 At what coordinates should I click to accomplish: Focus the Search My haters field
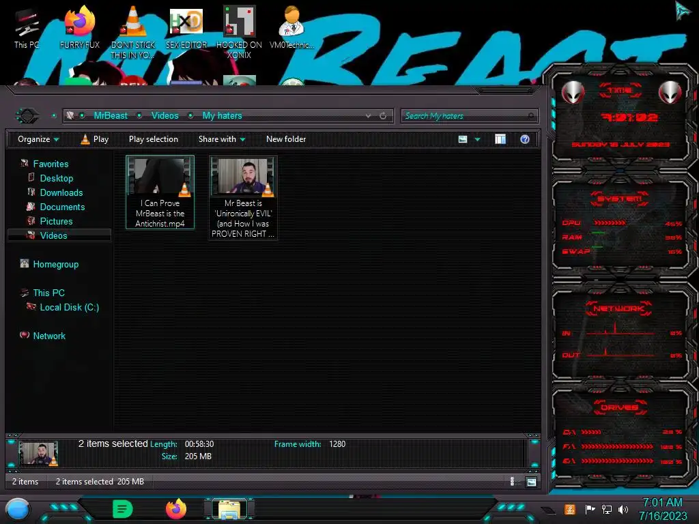[x=469, y=116]
